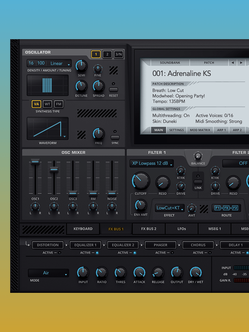Click the OSC1 mixer fader
This screenshot has height=332, width=249.
pos(35,162)
